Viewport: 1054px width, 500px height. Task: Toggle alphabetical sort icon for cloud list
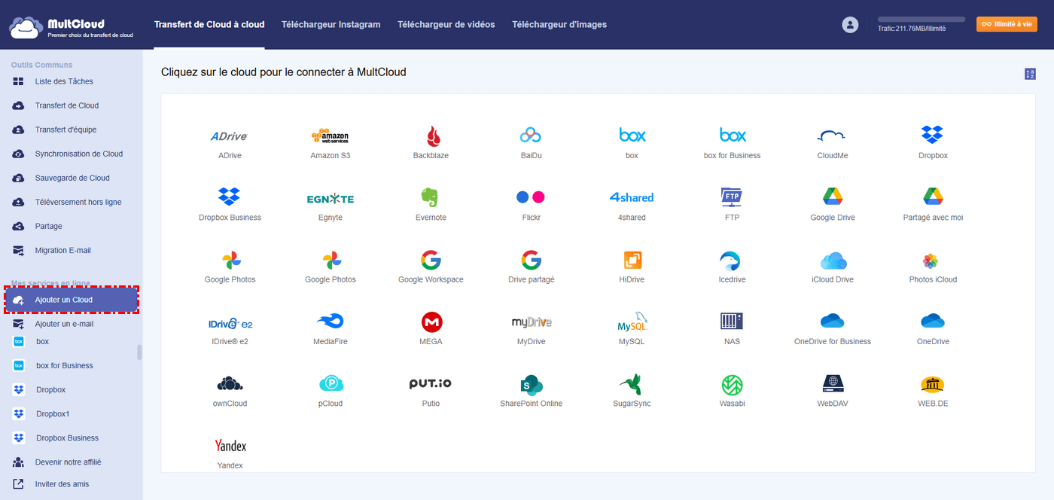[x=1030, y=74]
